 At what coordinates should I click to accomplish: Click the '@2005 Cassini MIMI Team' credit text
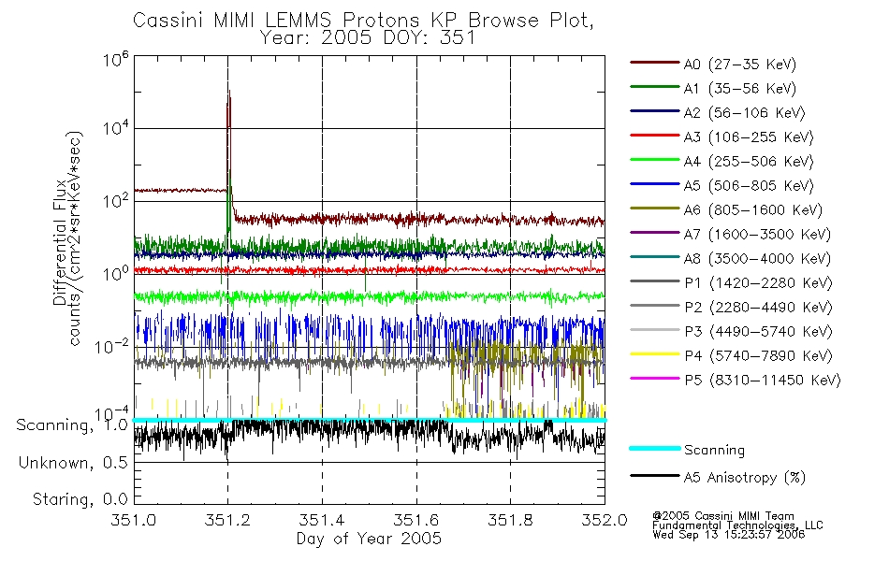723,516
